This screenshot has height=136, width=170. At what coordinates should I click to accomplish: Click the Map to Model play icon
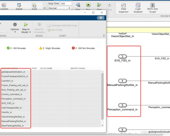(26, 25)
